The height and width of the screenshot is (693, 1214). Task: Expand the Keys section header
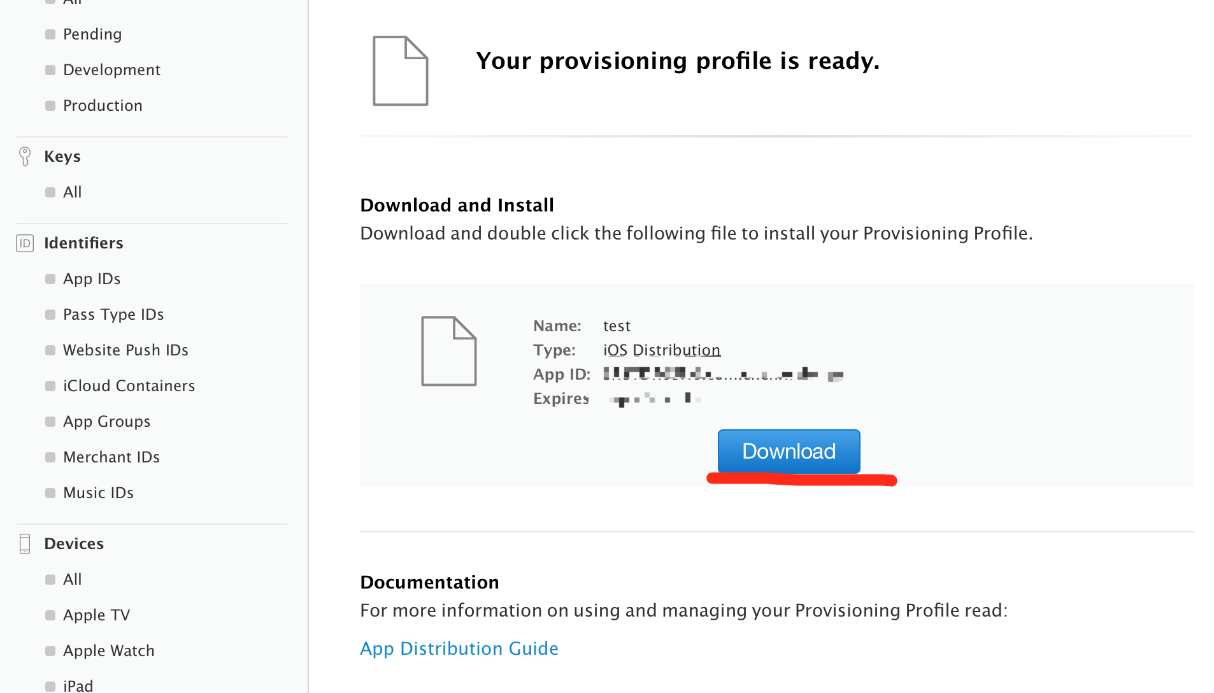pyautogui.click(x=62, y=157)
